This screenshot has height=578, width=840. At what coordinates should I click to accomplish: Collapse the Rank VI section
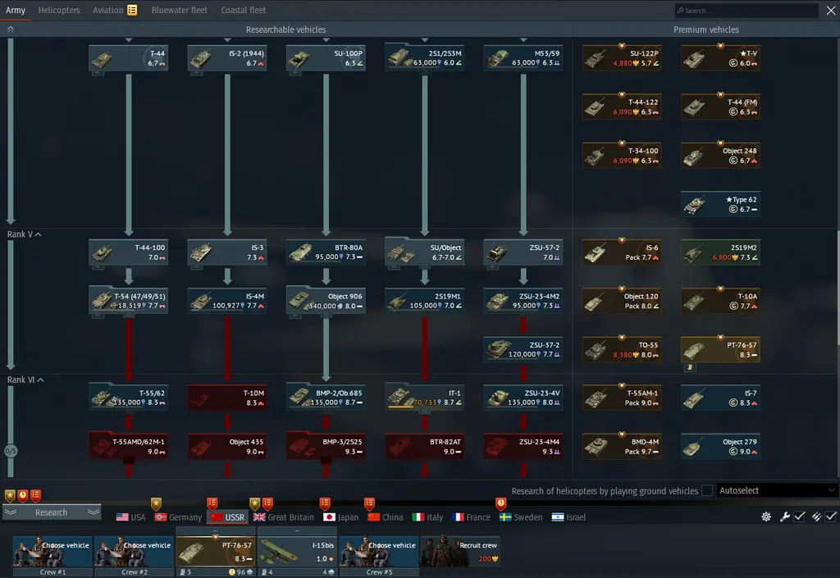click(40, 380)
